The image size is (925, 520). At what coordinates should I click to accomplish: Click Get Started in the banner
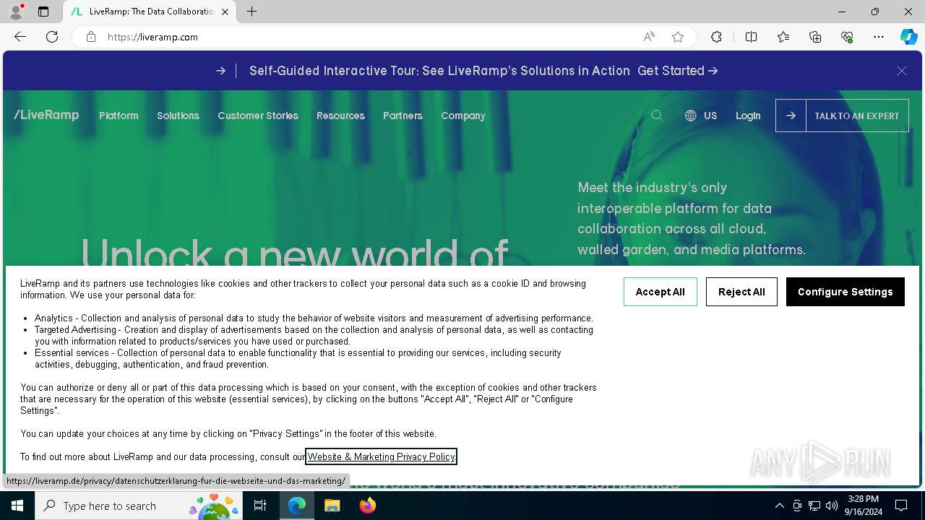(x=677, y=71)
